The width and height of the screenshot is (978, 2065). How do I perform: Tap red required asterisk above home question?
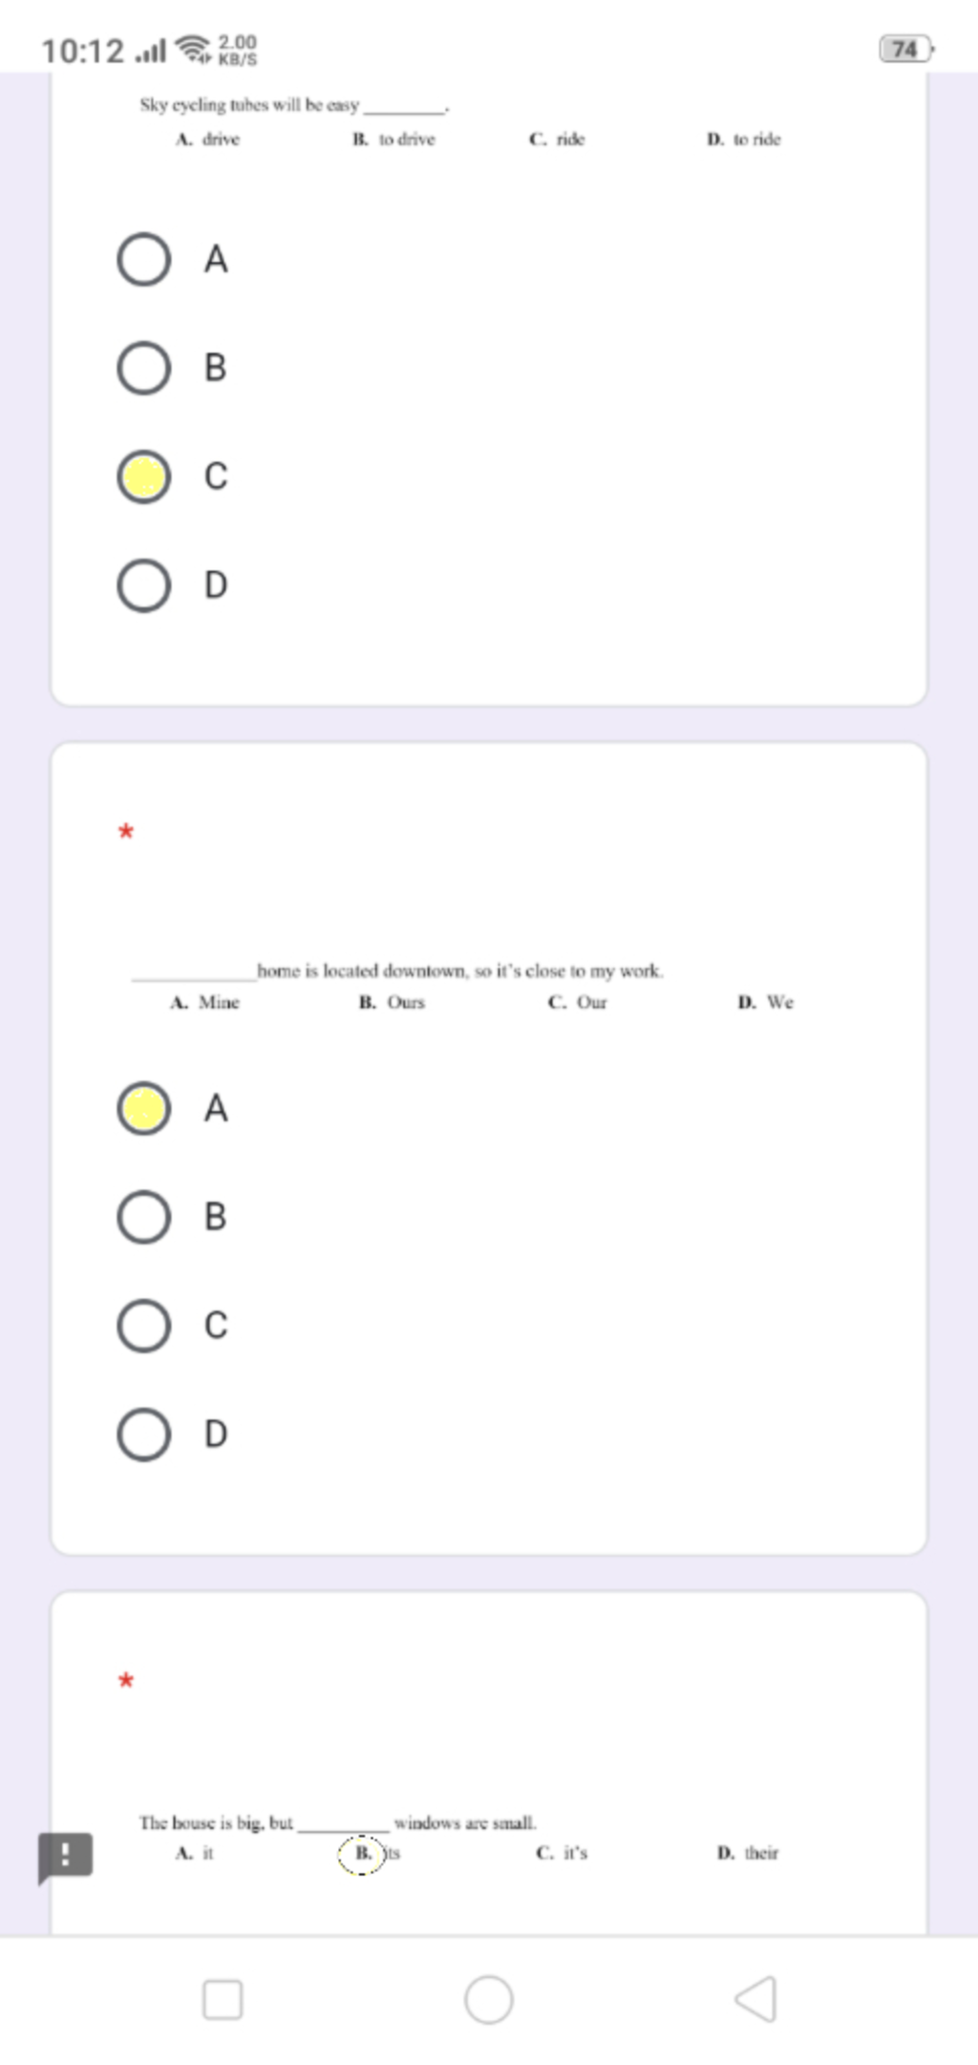[126, 831]
